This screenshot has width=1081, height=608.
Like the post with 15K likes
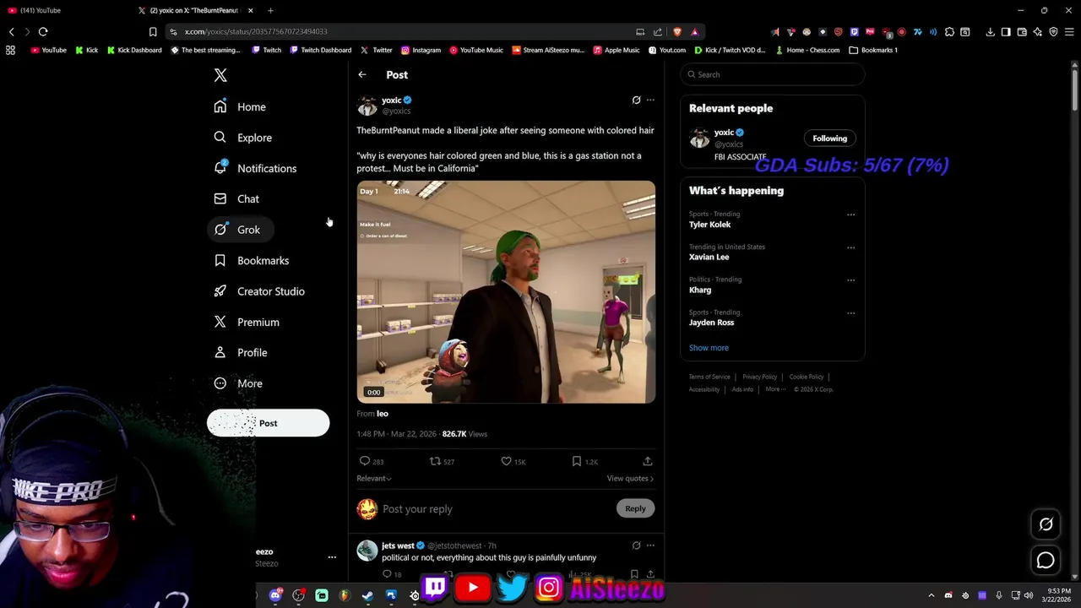tap(506, 461)
